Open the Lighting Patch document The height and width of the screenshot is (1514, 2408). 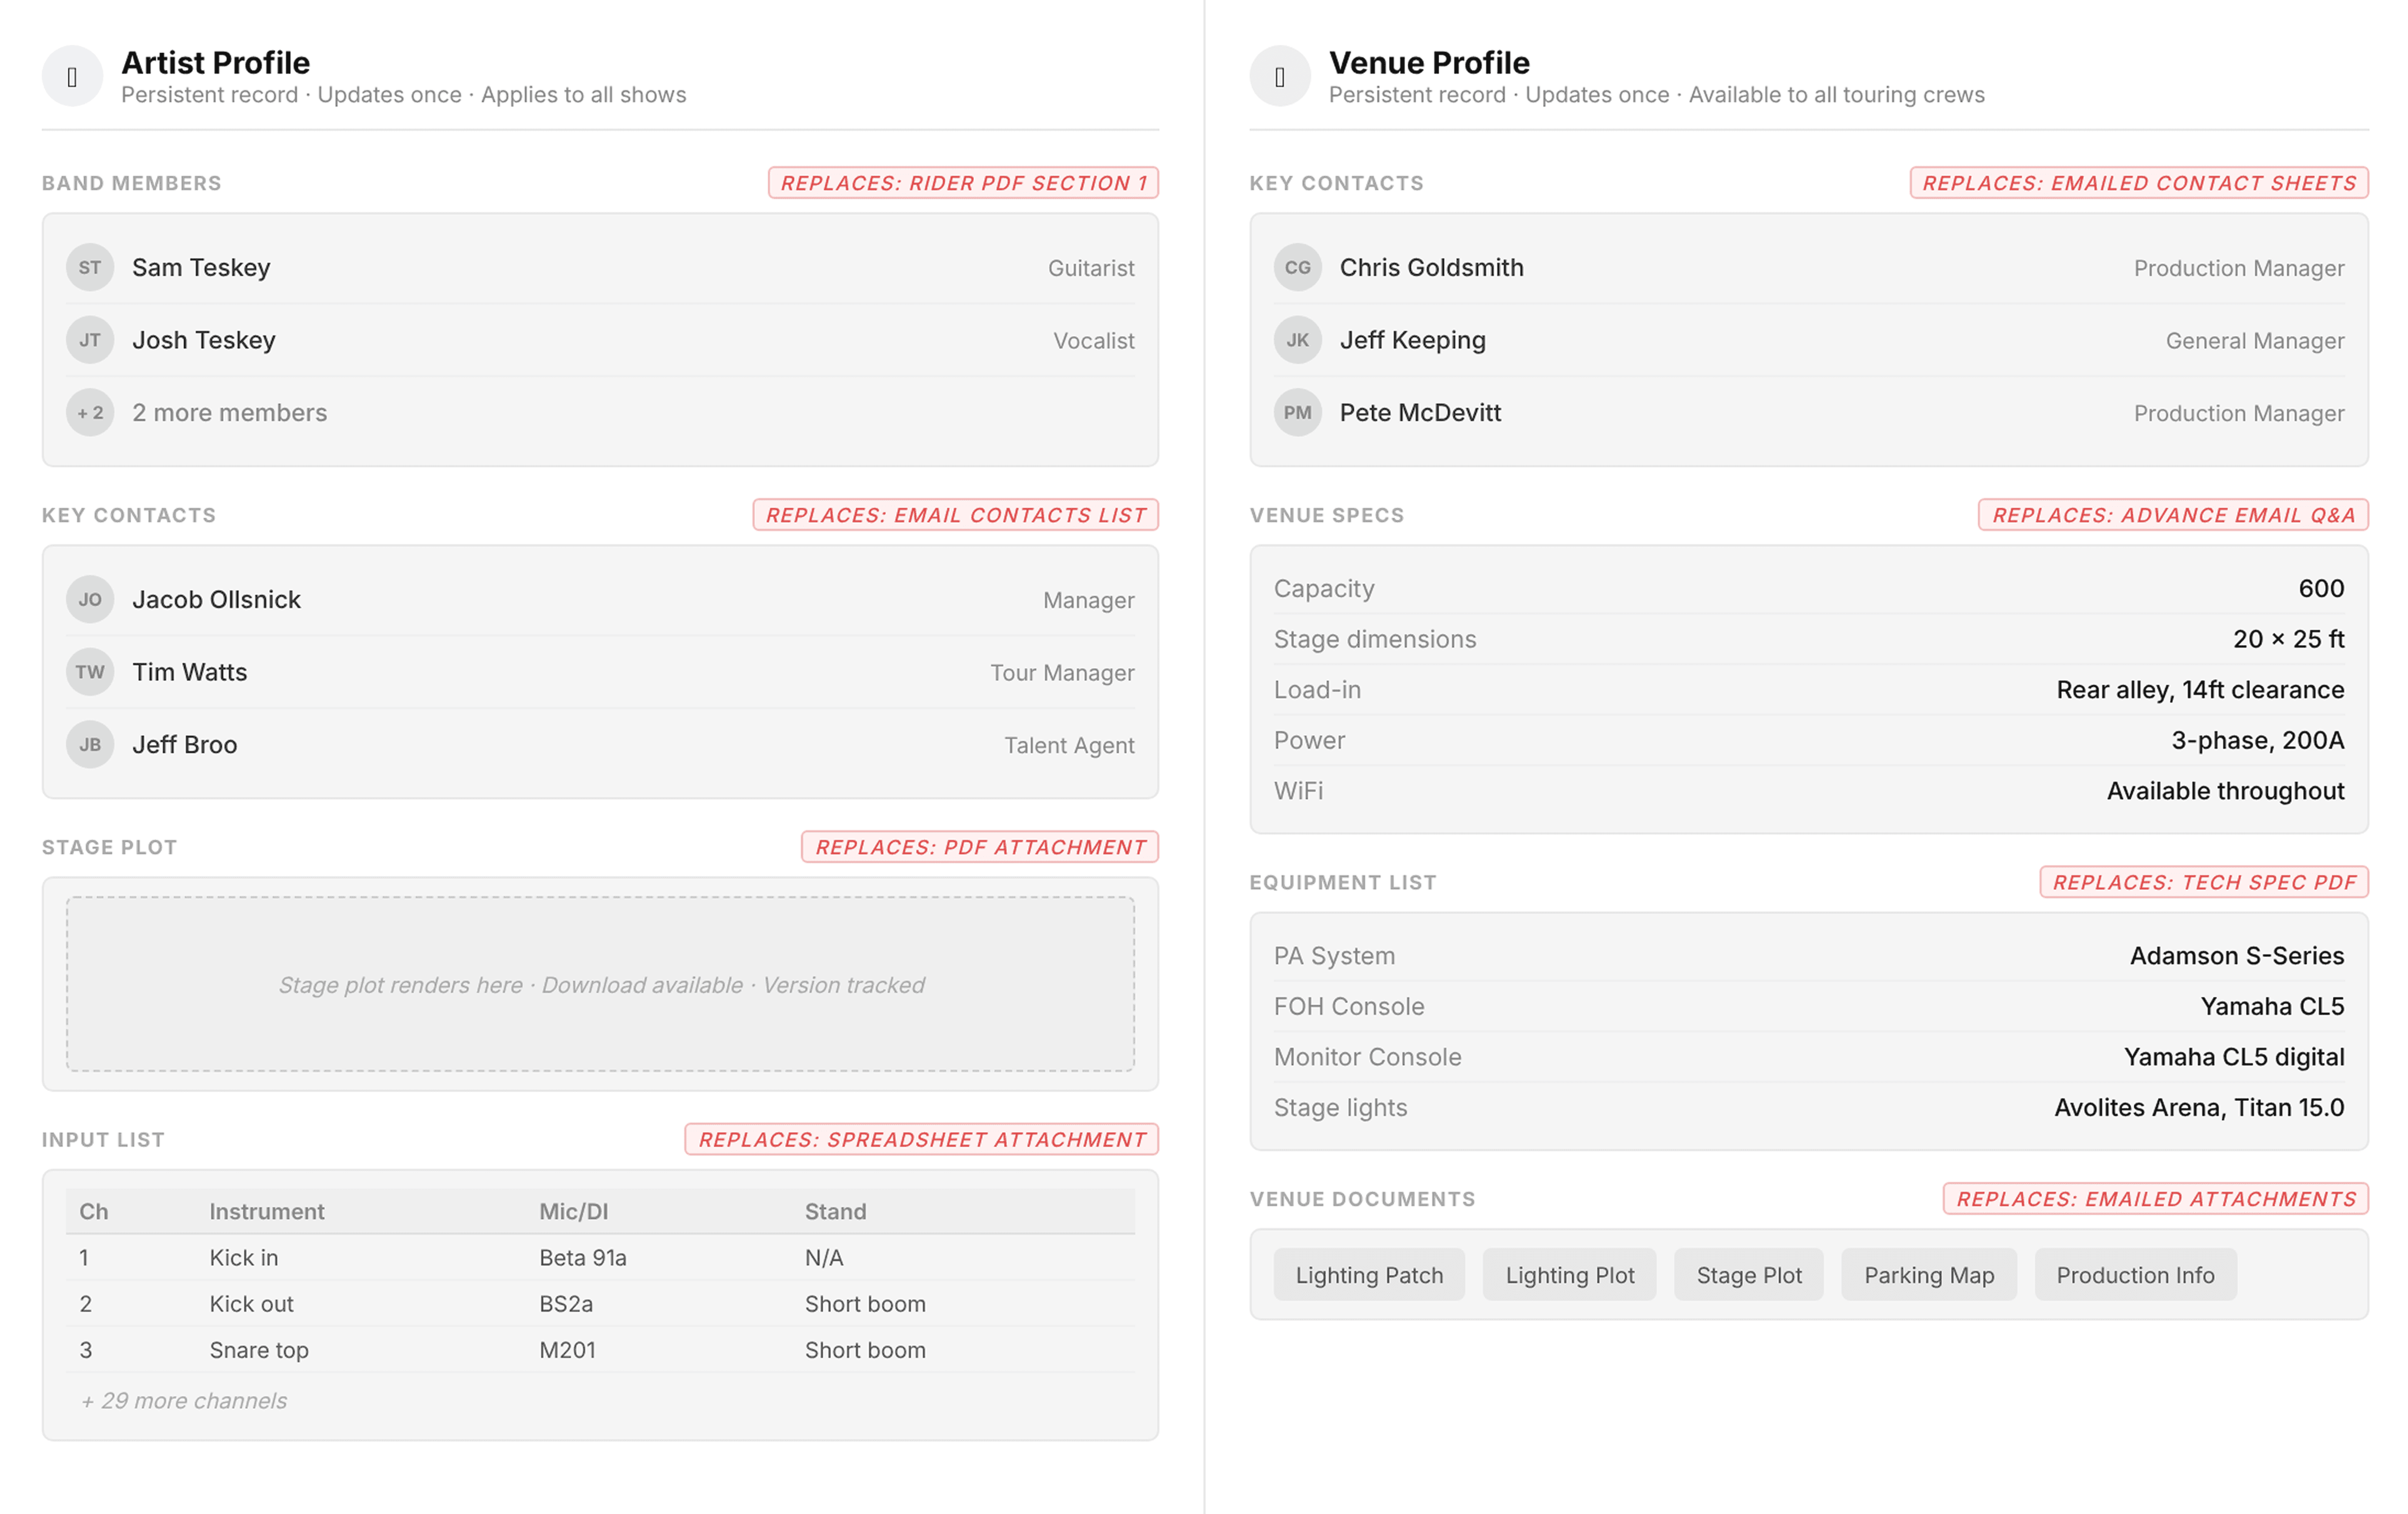pyautogui.click(x=1368, y=1275)
